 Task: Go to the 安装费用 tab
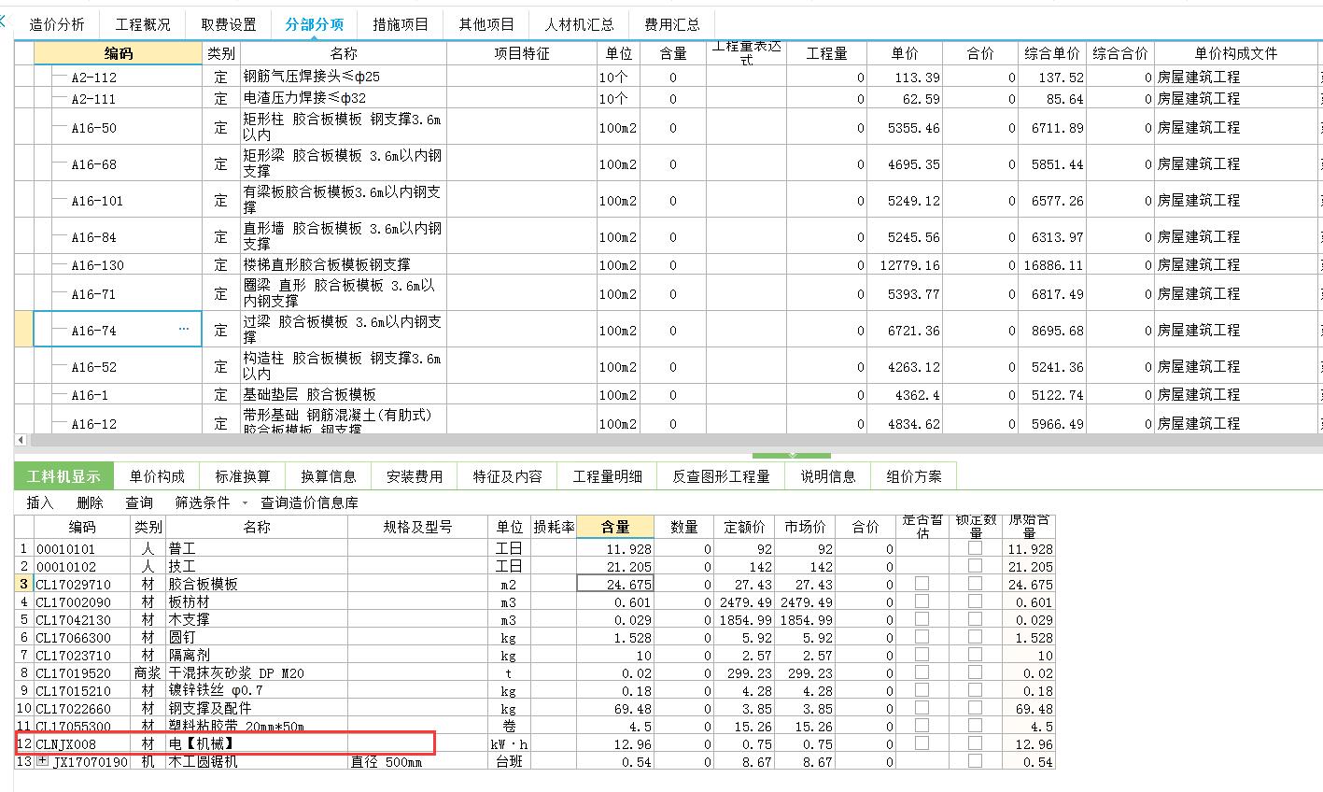(x=415, y=476)
